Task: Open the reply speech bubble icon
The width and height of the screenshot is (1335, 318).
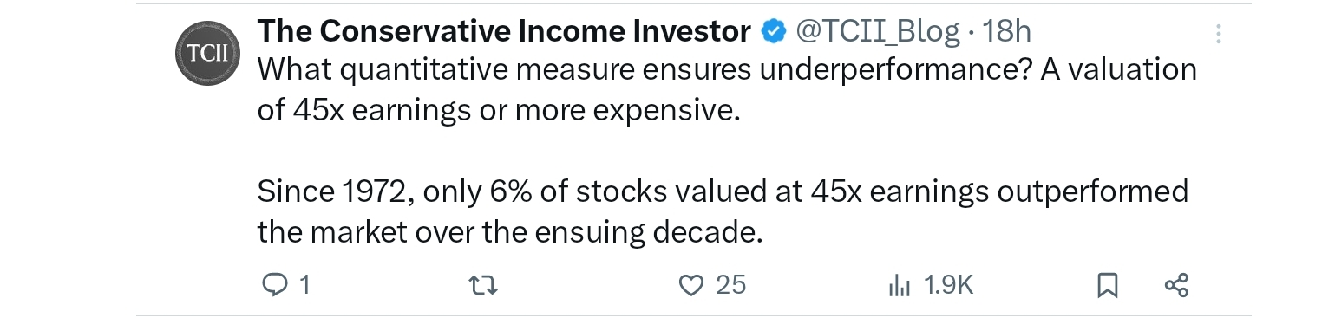Action: [x=273, y=285]
